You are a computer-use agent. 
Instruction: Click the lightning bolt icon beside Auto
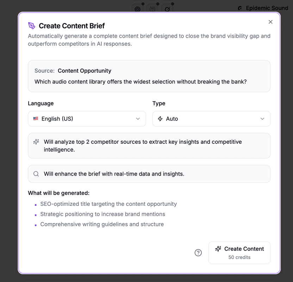click(160, 119)
